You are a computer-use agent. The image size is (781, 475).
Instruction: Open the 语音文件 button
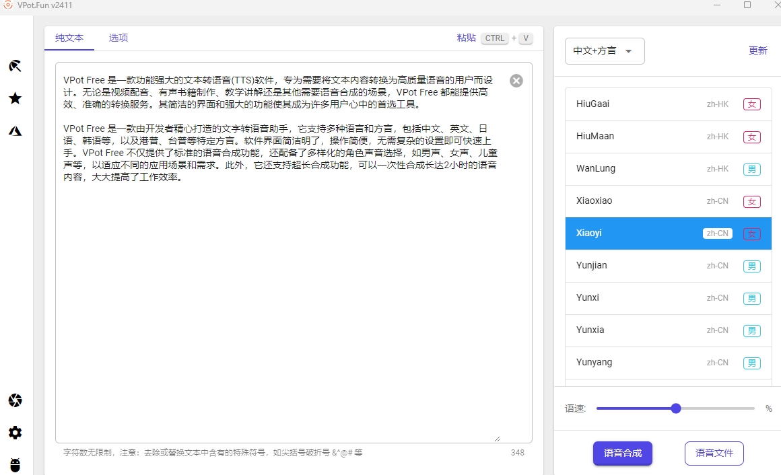click(x=714, y=453)
